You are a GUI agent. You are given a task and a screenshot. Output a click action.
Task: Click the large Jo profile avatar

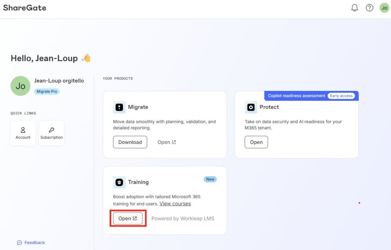(x=21, y=86)
